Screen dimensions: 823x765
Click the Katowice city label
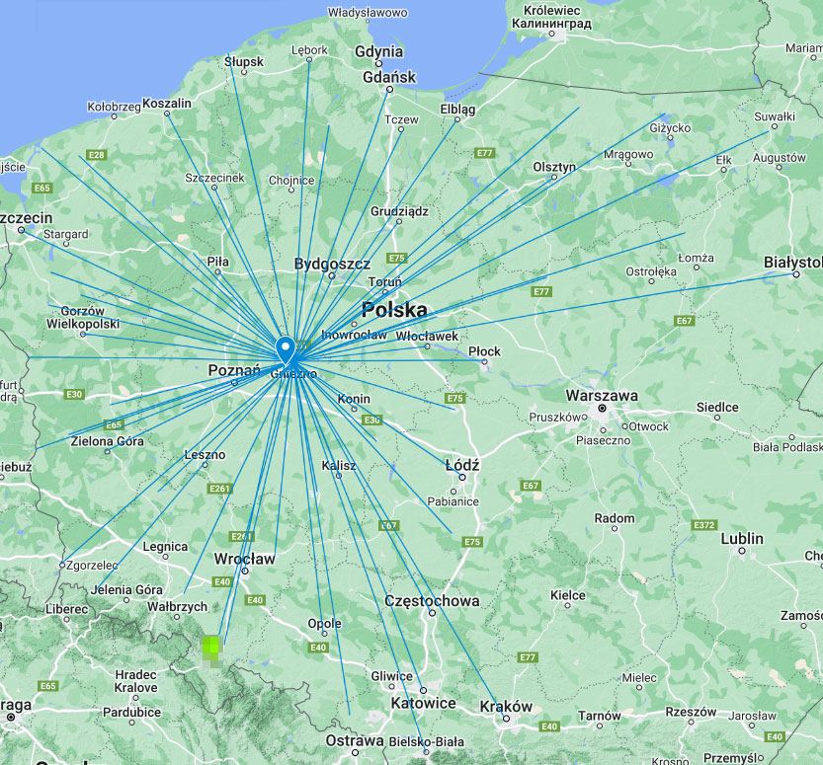click(423, 703)
